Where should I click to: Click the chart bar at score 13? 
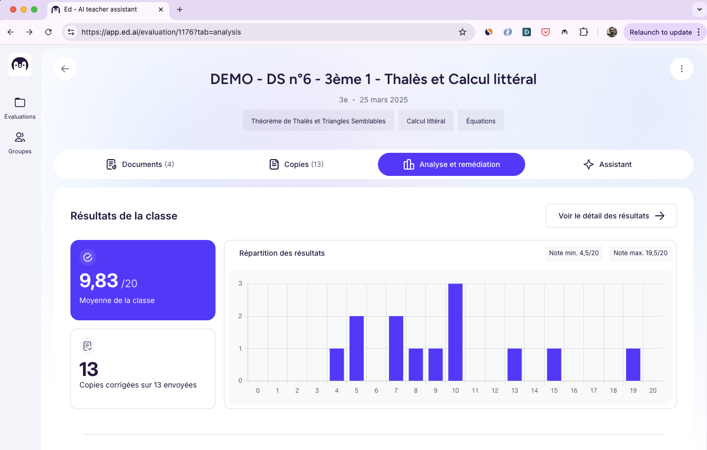pyautogui.click(x=515, y=365)
